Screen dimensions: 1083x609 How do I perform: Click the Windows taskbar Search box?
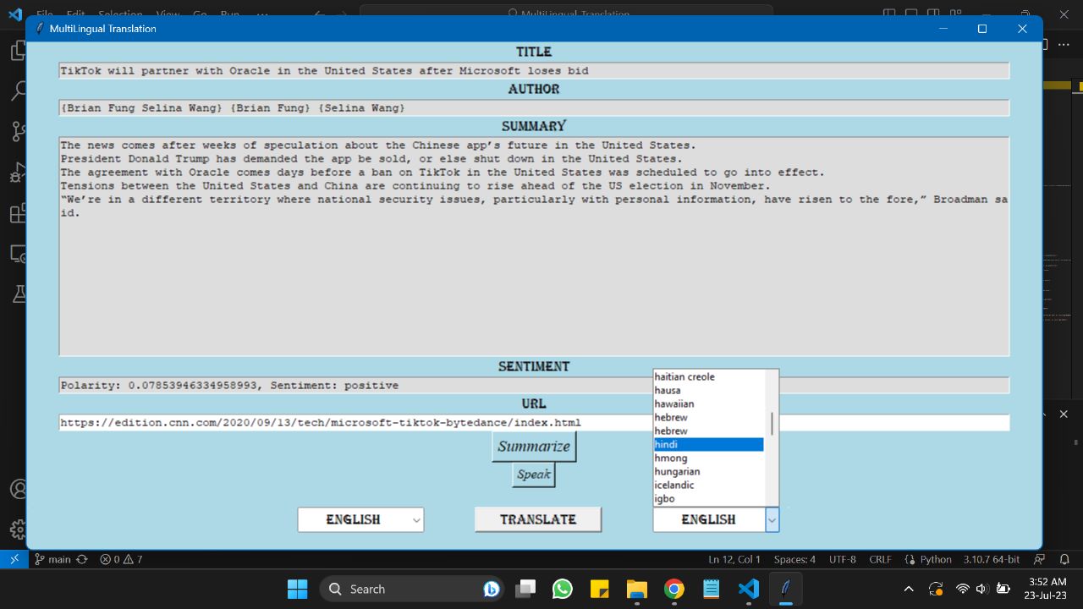click(x=412, y=589)
